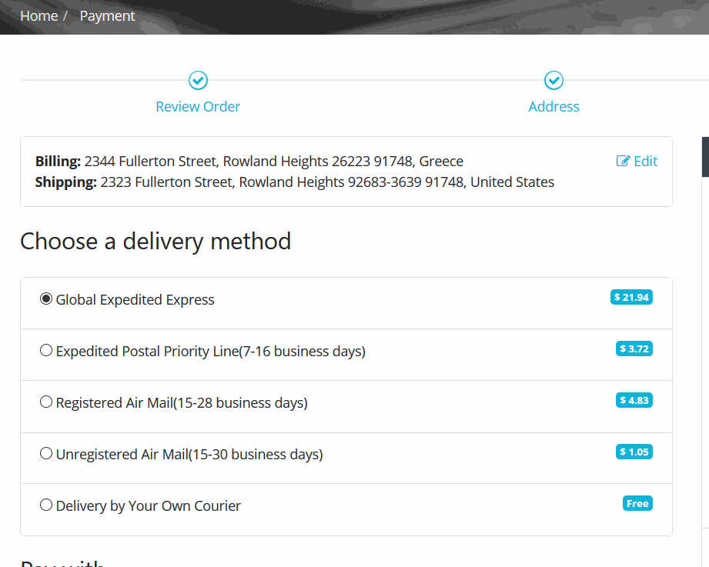Click the $ 21.94 price badge
Screen dimensions: 709x567
coord(631,297)
